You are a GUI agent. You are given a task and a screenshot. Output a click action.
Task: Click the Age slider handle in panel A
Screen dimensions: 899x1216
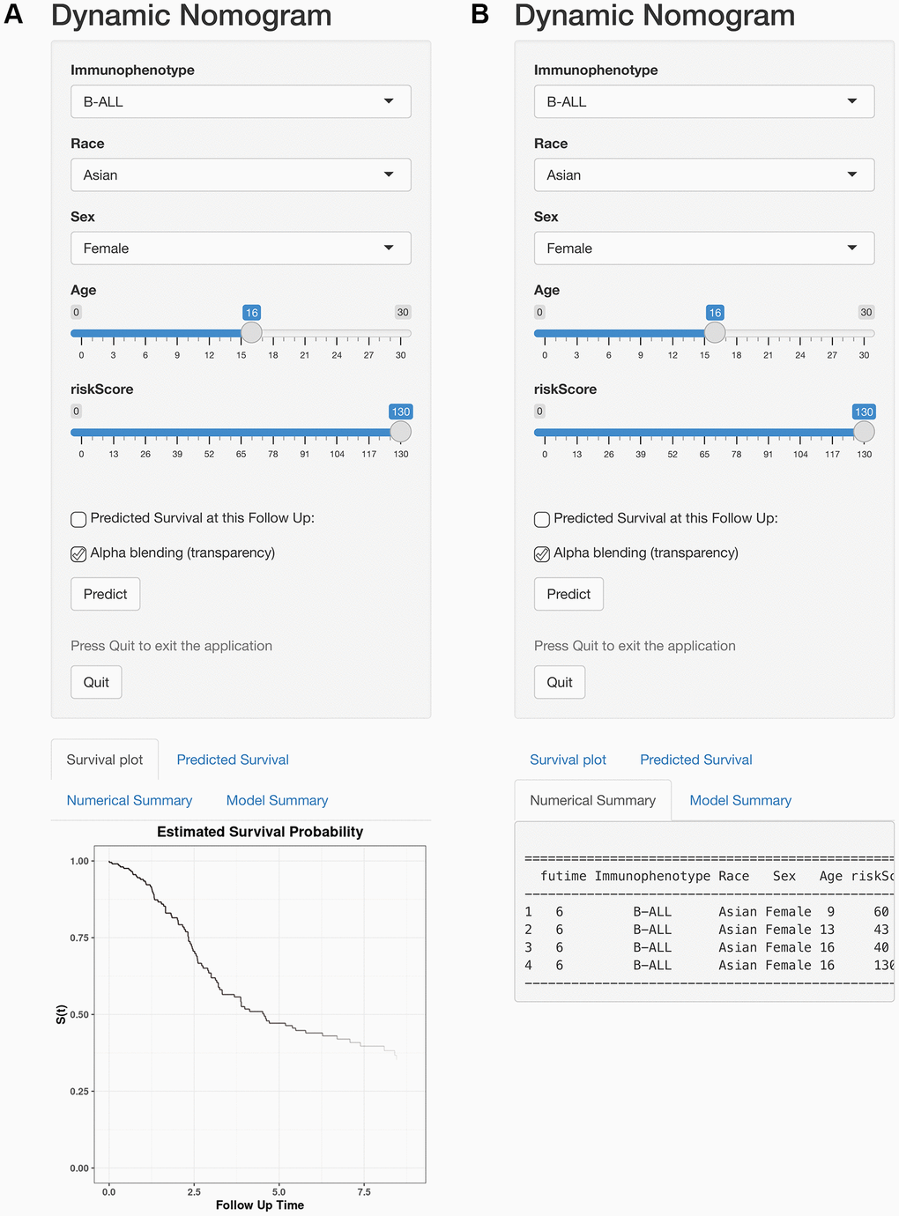coord(252,332)
